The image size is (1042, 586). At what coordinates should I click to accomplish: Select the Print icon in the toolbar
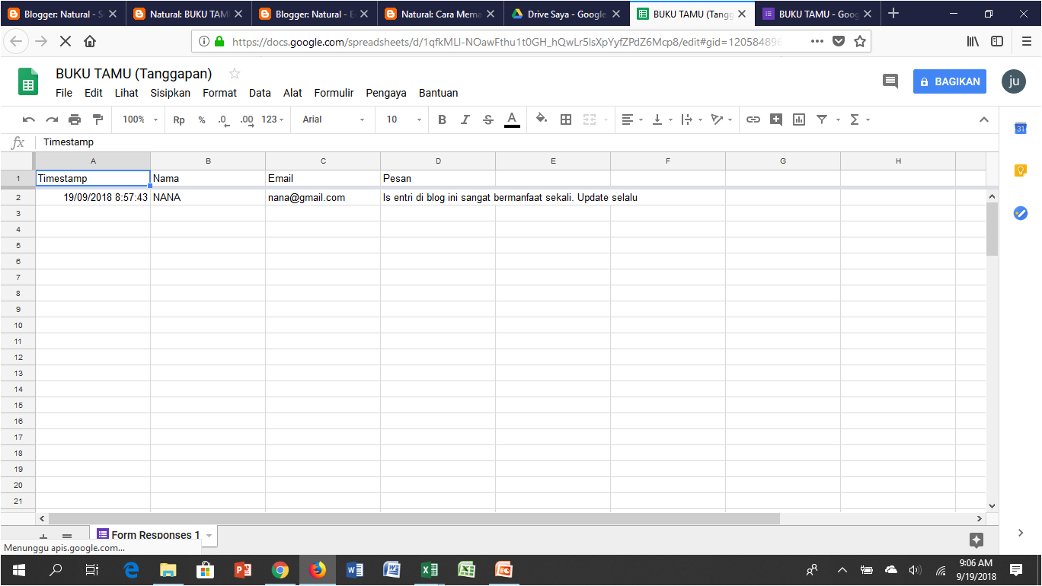tap(75, 119)
